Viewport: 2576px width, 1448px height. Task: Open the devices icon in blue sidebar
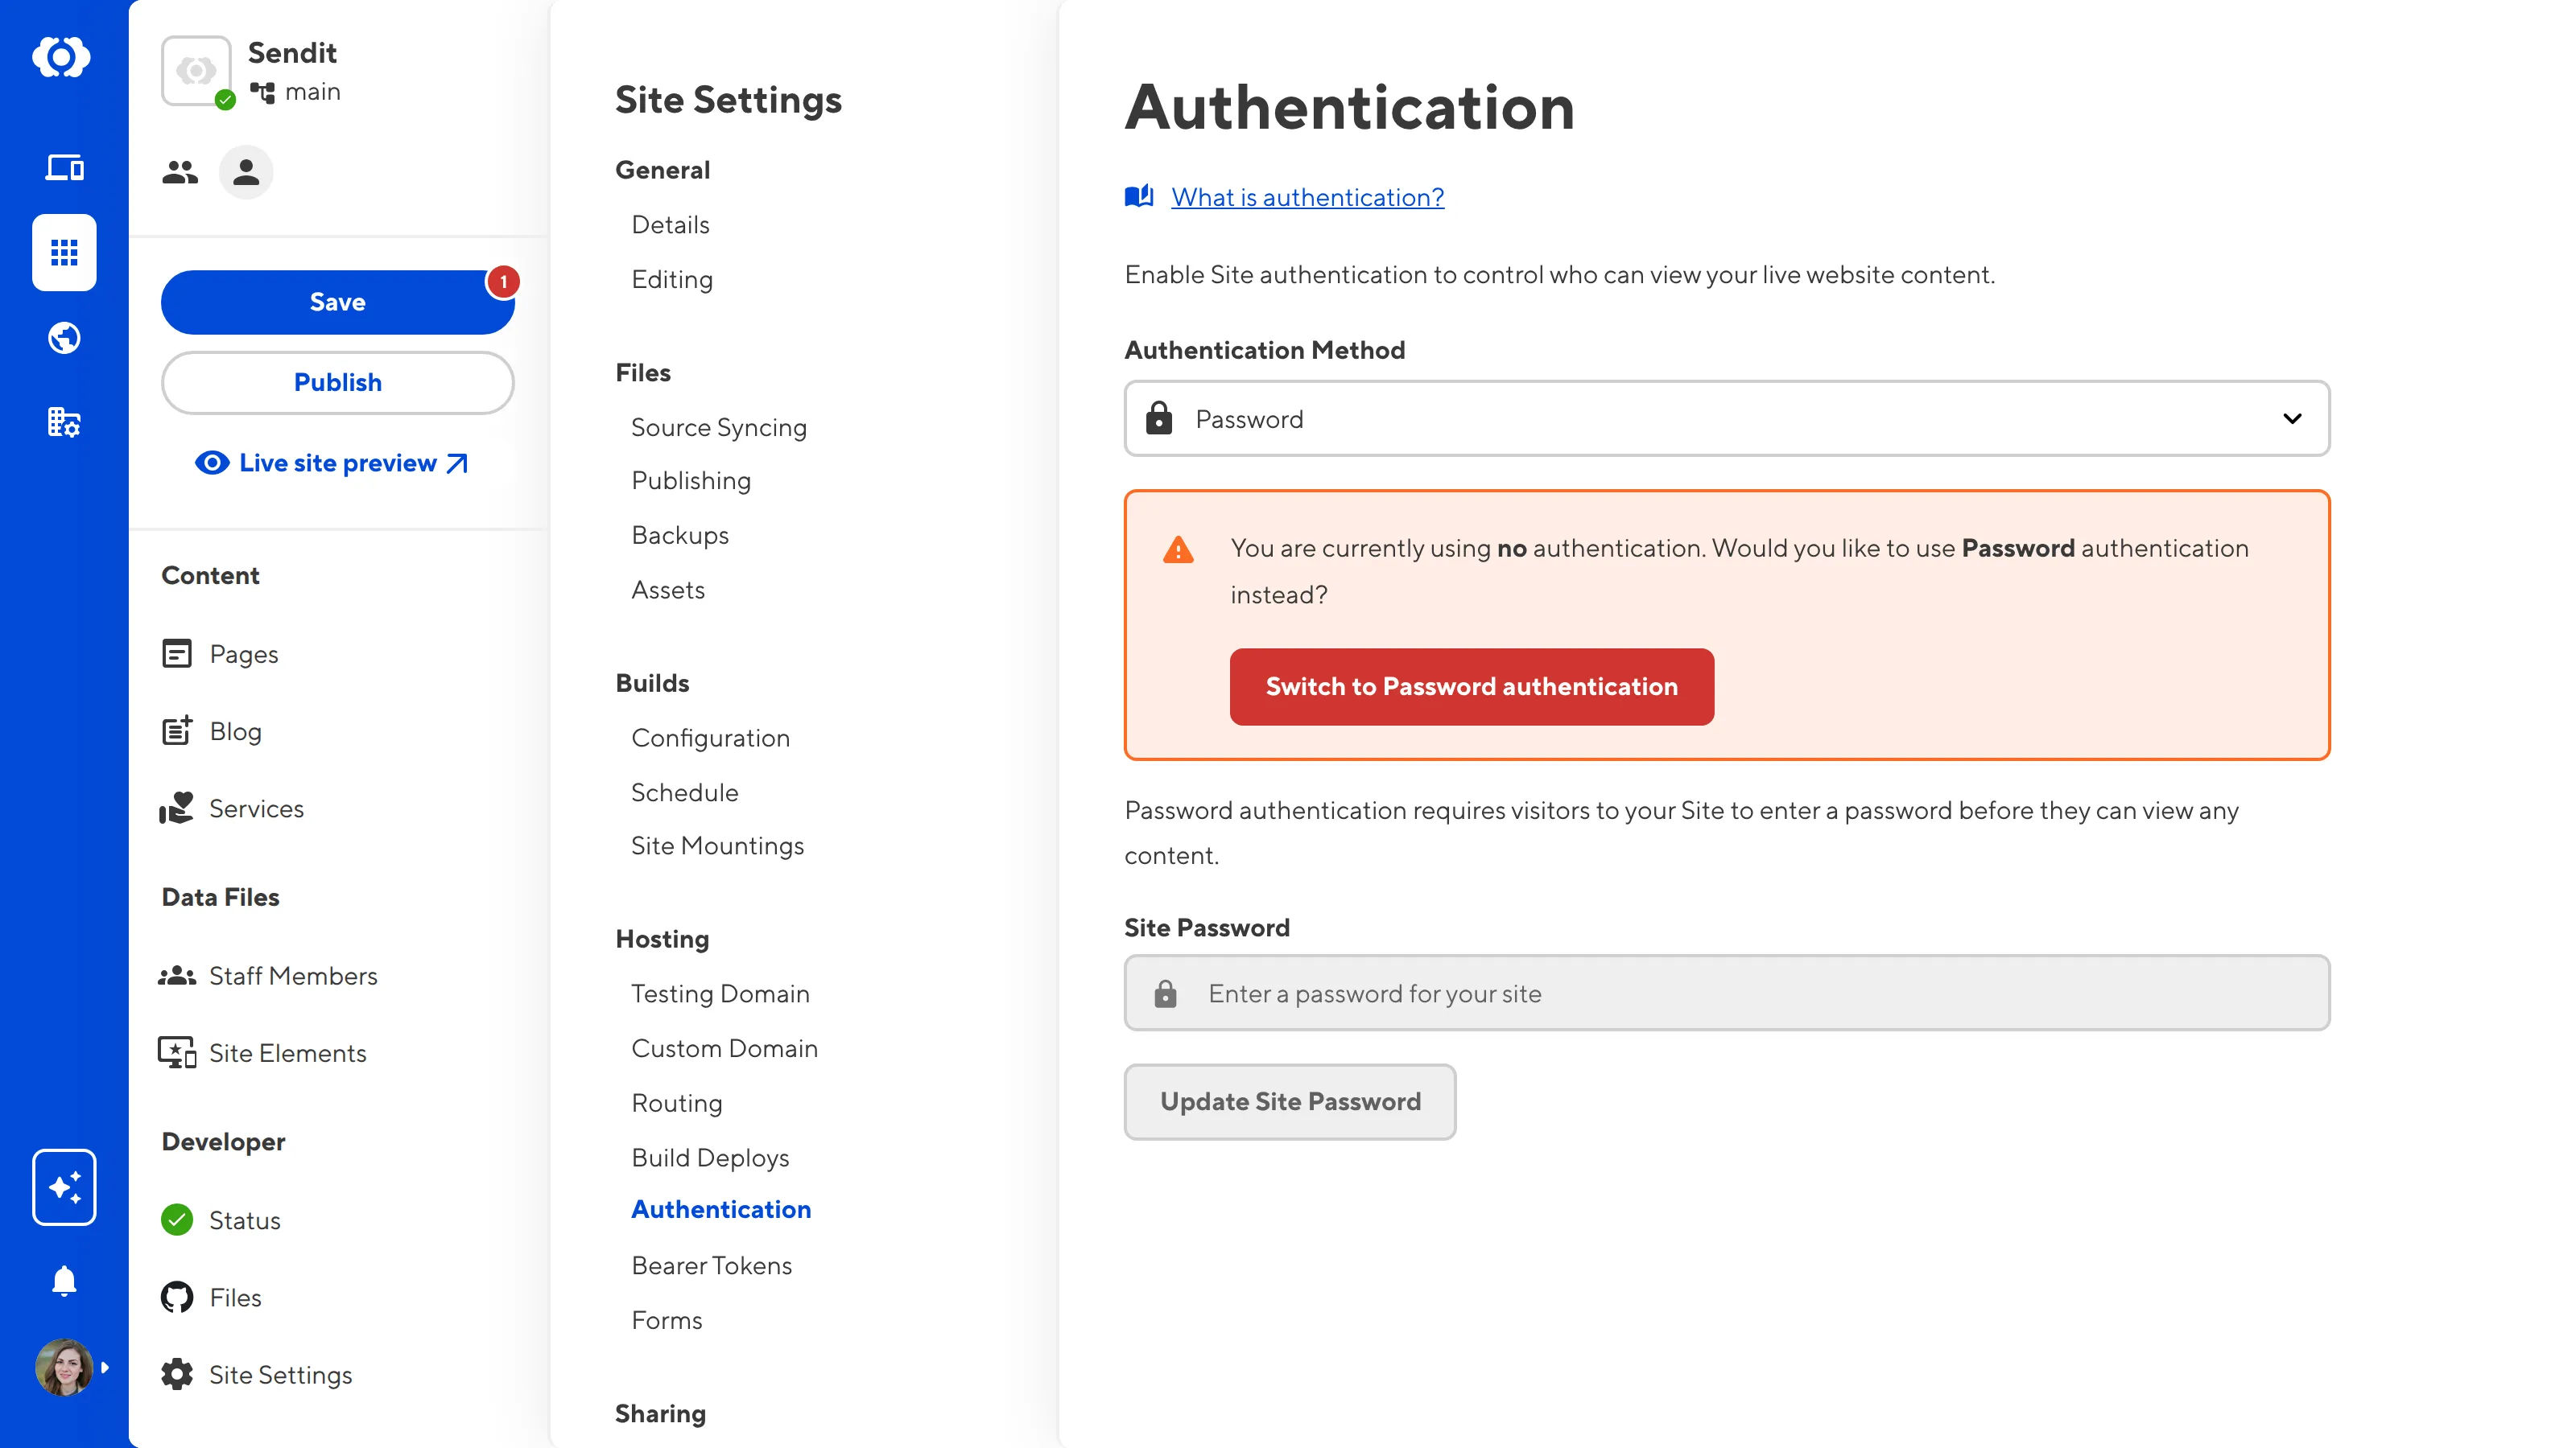click(64, 168)
